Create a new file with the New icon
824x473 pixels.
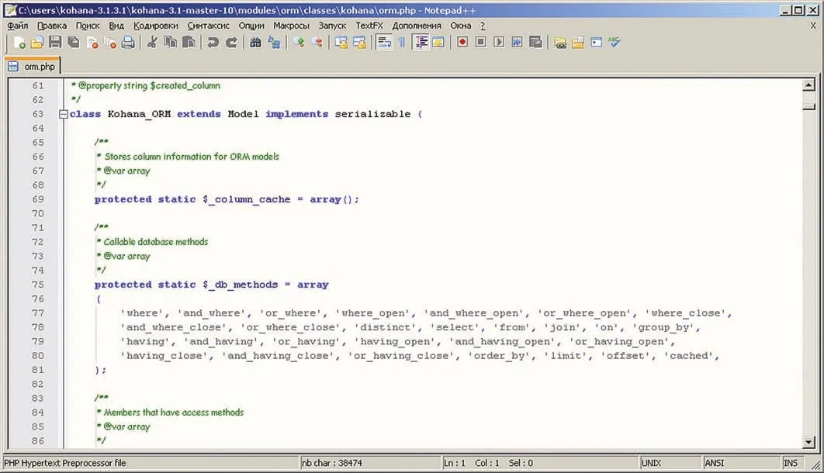click(x=19, y=43)
